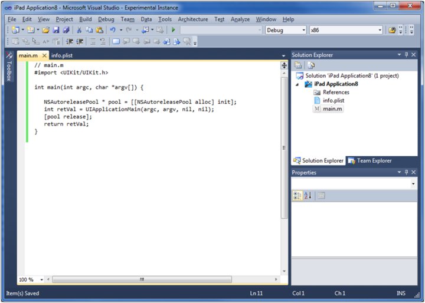
Task: Click the editor vertical scrollbar thumb
Action: pos(284,148)
